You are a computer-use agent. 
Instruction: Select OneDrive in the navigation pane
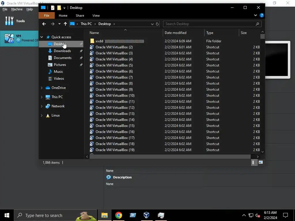(58, 88)
